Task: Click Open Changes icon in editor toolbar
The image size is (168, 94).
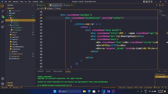Action: pyautogui.click(x=160, y=5)
